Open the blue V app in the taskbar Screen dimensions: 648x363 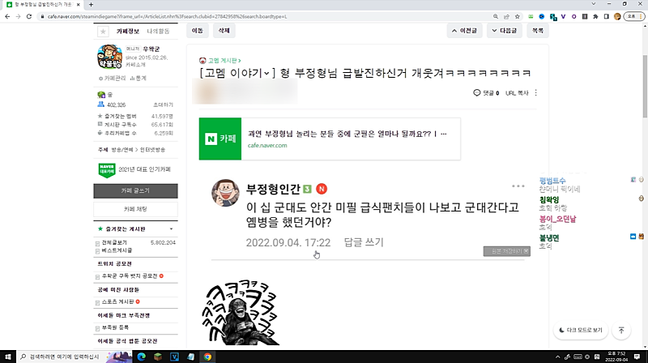pos(174,357)
